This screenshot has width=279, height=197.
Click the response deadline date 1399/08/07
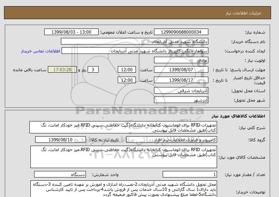[181, 69]
